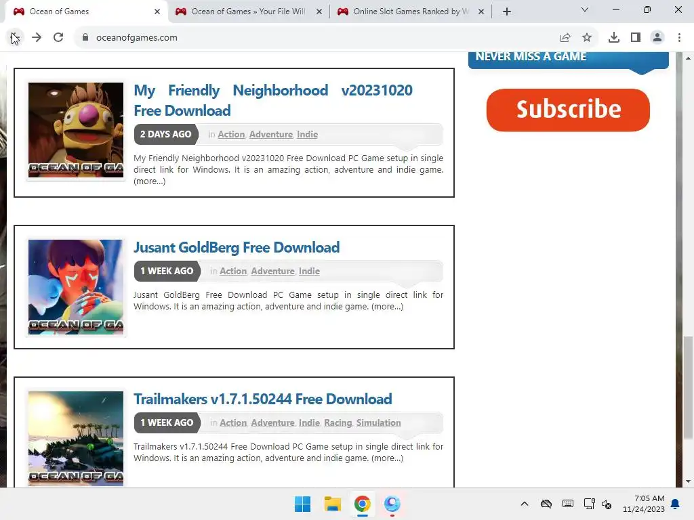Open File Explorer from taskbar
This screenshot has height=520, width=694.
[x=332, y=504]
